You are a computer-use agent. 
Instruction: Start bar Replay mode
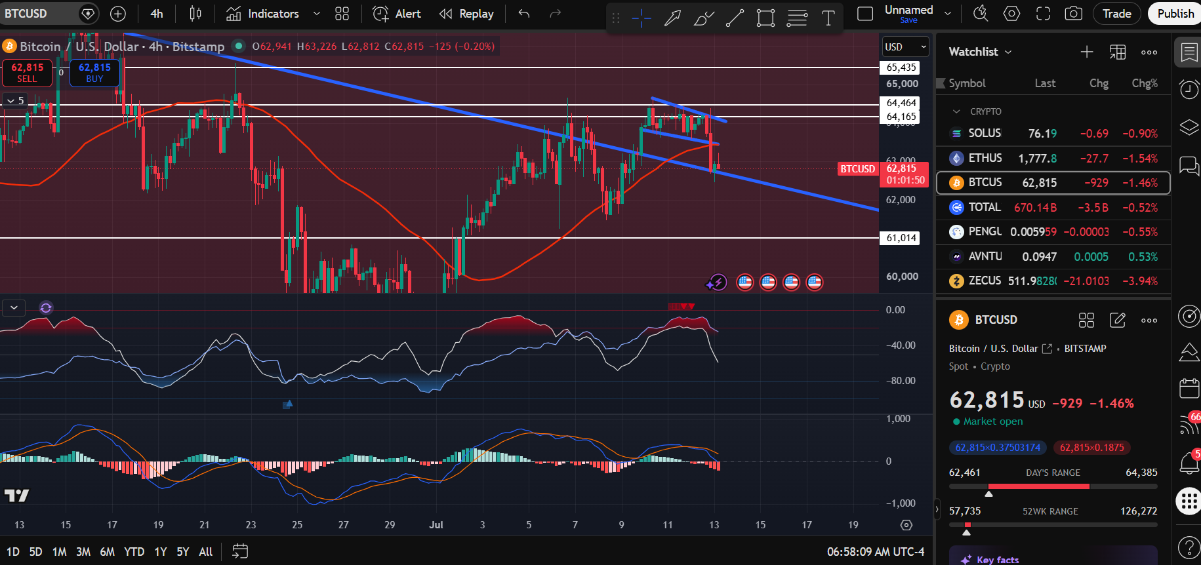pos(466,14)
